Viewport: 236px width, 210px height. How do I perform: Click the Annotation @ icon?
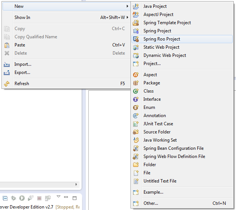(136, 116)
